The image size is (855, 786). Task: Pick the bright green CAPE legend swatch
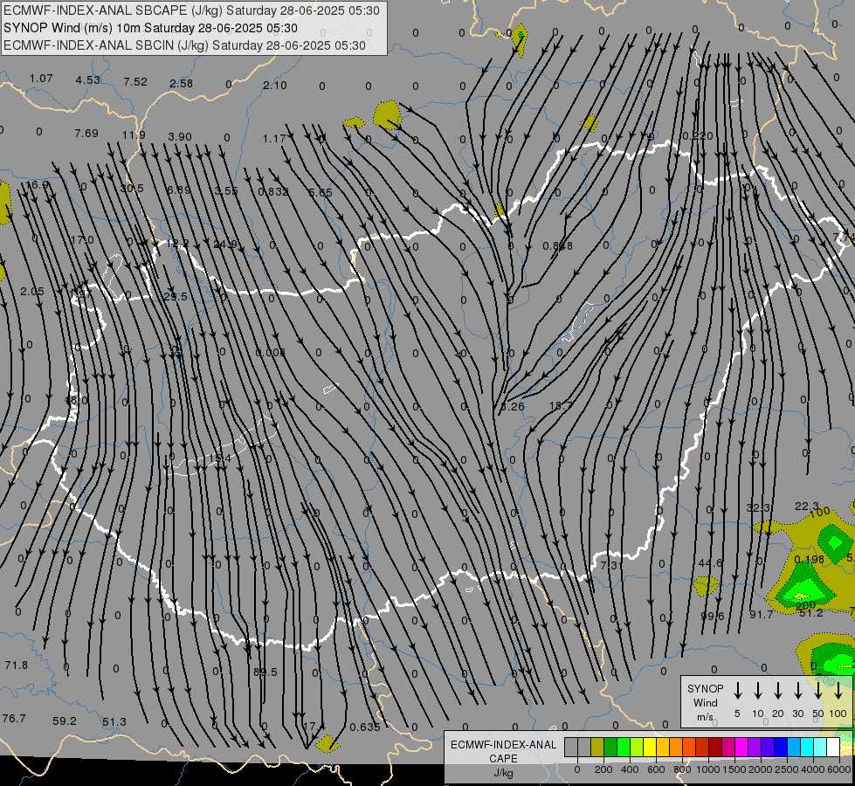pos(624,748)
